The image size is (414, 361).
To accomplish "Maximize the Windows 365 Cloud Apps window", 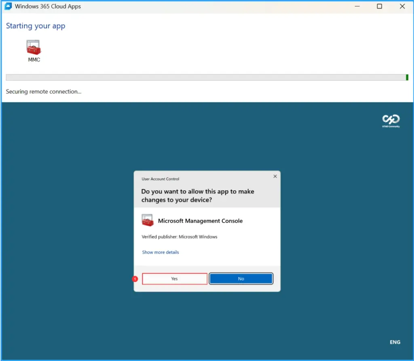I will pos(379,6).
